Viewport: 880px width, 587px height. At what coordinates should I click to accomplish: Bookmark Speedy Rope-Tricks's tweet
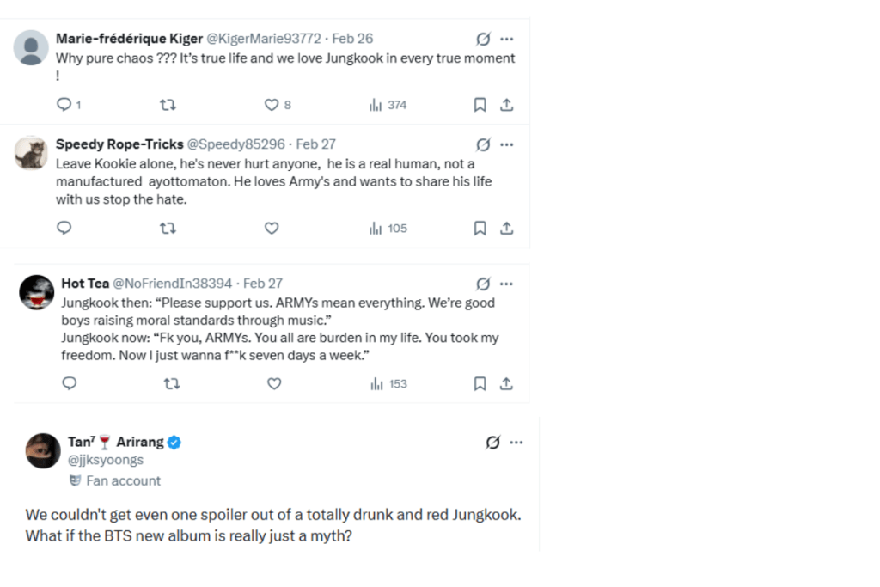click(x=480, y=228)
